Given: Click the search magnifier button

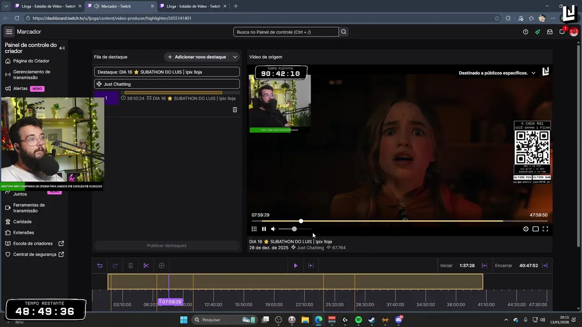Looking at the screenshot, I should tap(344, 32).
